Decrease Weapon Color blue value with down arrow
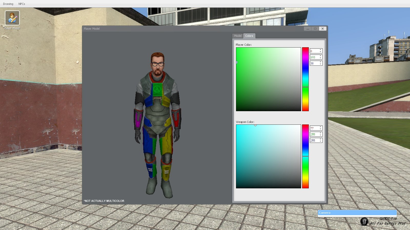The width and height of the screenshot is (410, 230). pyautogui.click(x=320, y=141)
